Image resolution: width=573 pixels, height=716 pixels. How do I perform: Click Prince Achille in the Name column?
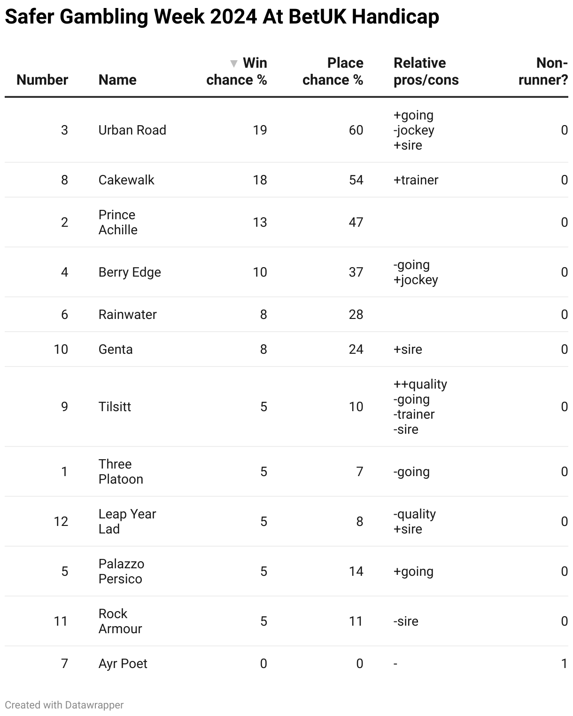pos(118,223)
